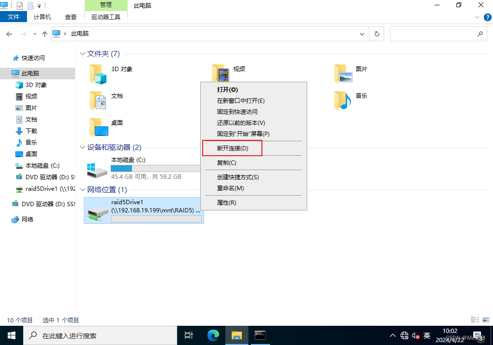493x345 pixels.
Task: Switch to the 计算机 ribbon tab
Action: pos(42,17)
